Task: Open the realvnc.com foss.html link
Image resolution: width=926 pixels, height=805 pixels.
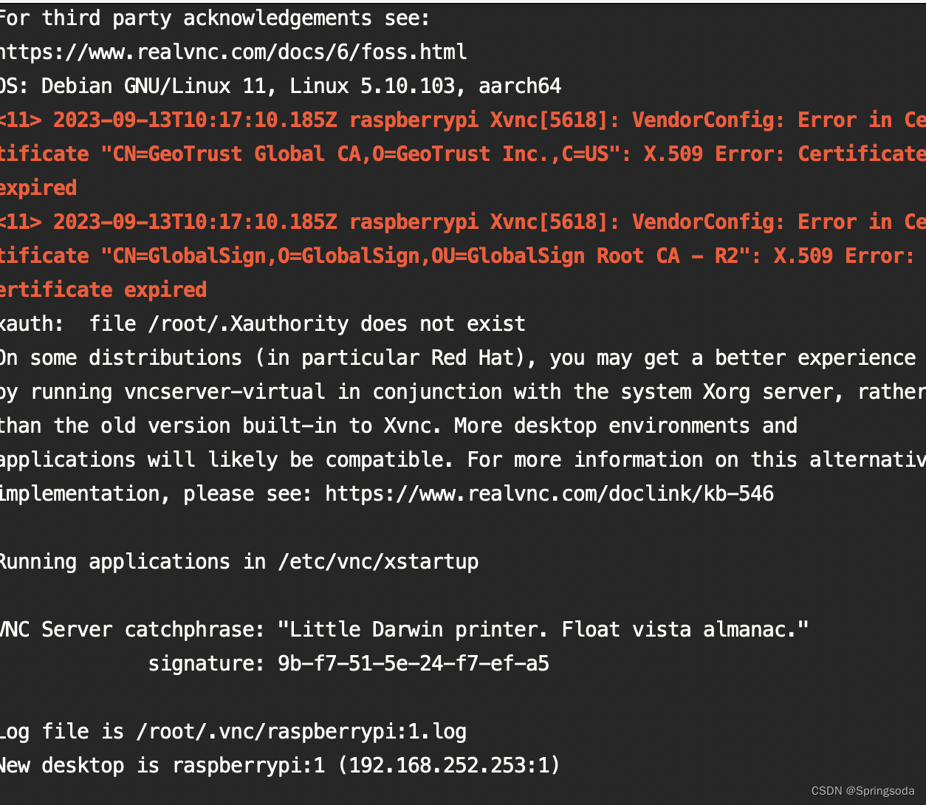Action: [x=233, y=52]
